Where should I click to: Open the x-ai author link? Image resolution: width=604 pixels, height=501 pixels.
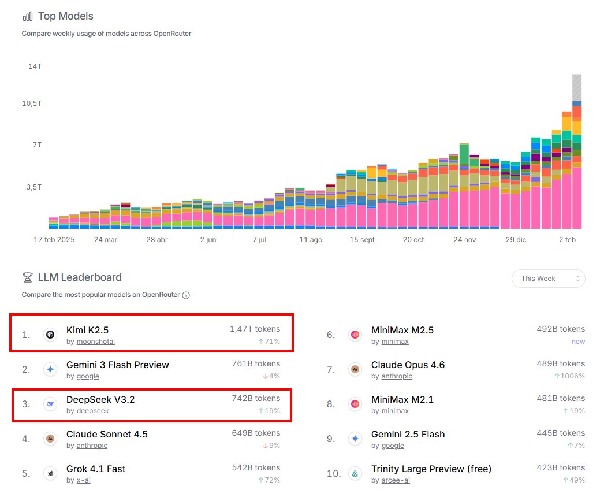(84, 480)
